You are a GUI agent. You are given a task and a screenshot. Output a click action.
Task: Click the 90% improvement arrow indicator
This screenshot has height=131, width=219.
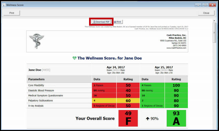(x=152, y=119)
